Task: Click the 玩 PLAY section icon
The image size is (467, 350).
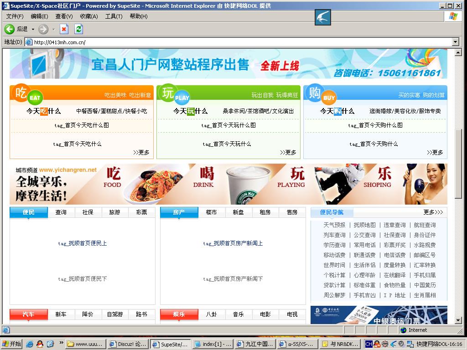Action: click(175, 94)
